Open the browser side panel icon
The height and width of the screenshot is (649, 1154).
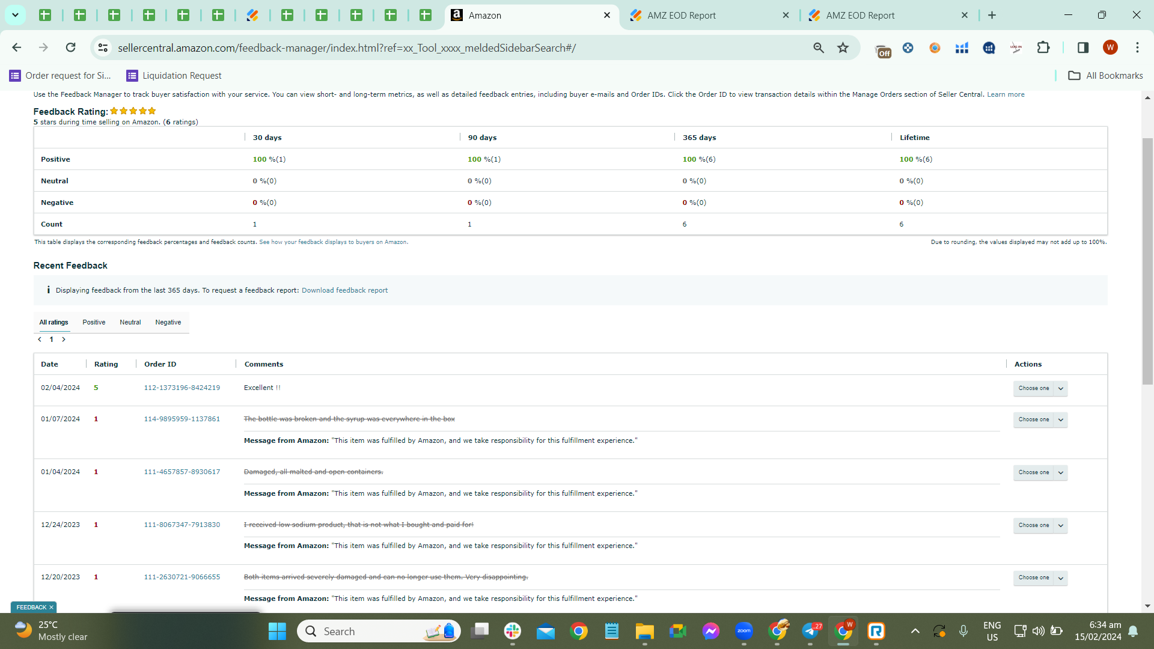point(1083,47)
